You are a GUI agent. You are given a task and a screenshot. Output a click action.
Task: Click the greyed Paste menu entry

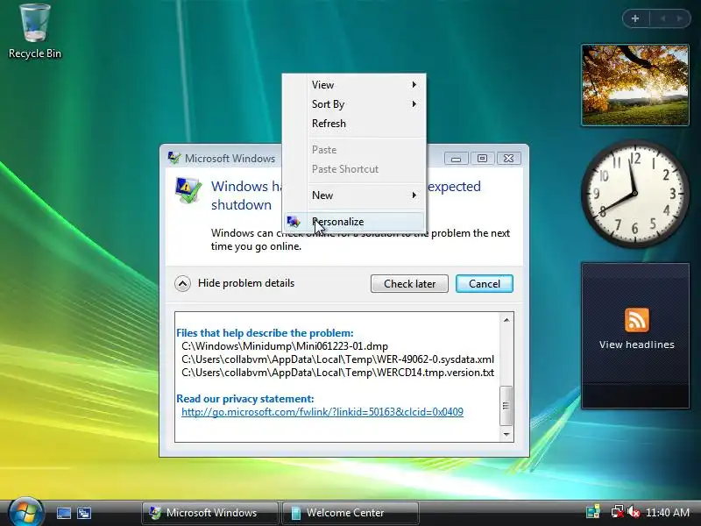tap(353, 150)
